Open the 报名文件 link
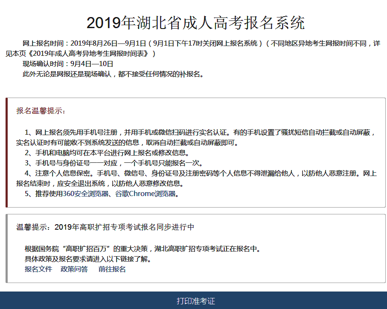This screenshot has width=387, height=309. coord(38,269)
